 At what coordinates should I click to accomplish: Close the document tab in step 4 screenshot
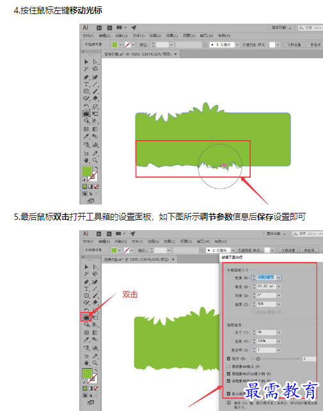coord(175,54)
